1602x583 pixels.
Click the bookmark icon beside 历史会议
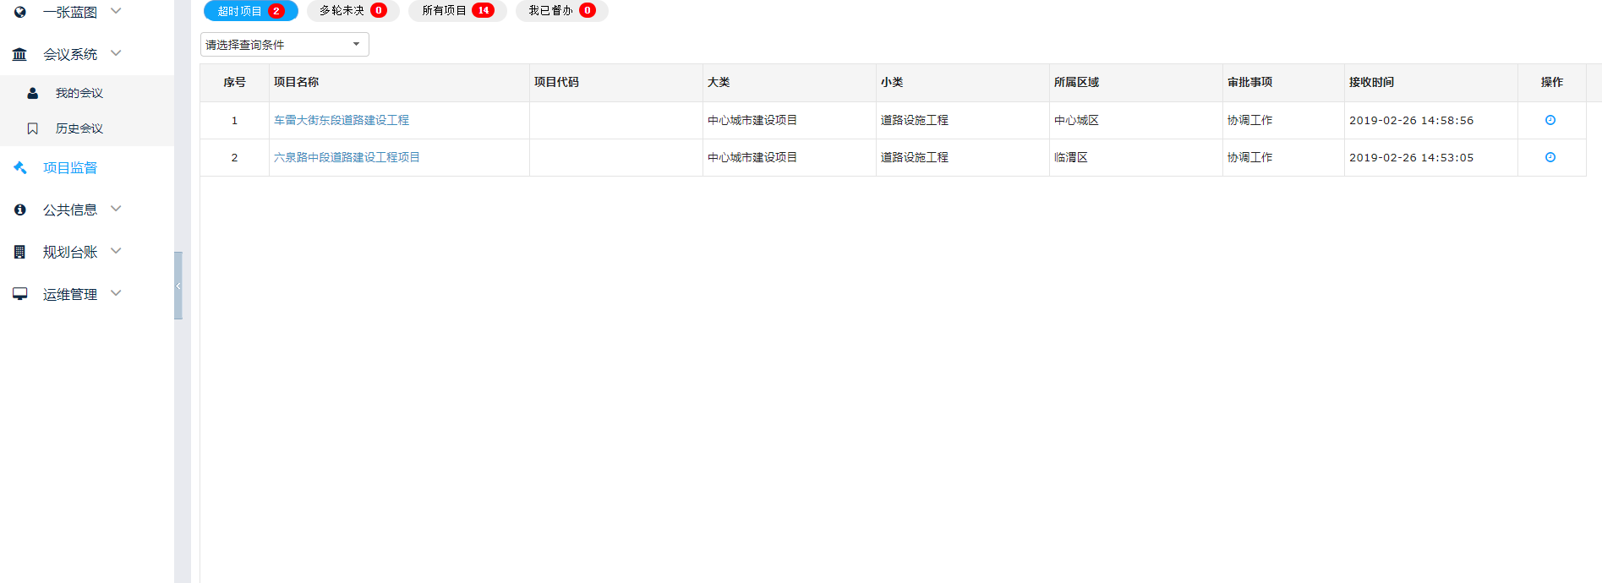point(33,128)
